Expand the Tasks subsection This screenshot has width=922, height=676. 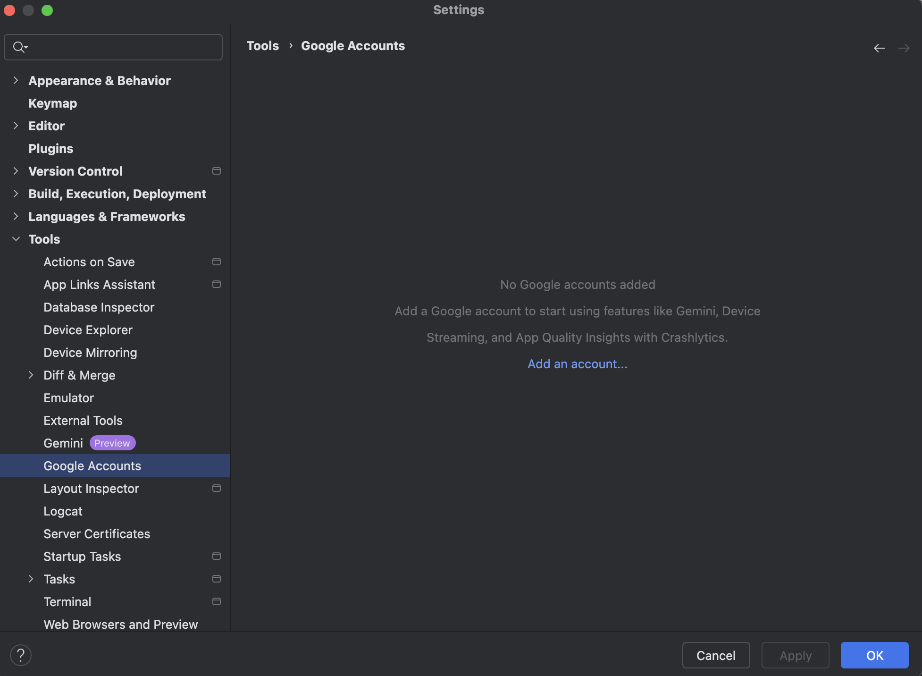tap(31, 579)
